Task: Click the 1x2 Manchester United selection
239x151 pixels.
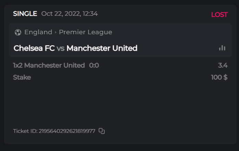Action: point(49,65)
